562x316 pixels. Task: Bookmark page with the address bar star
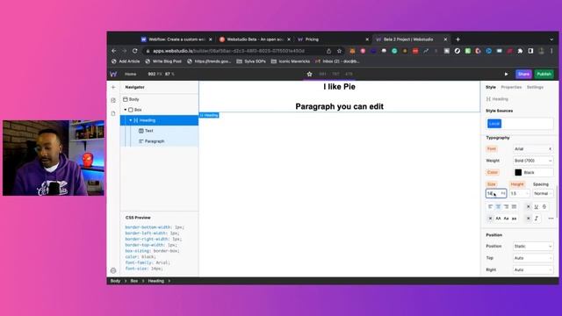pos(339,51)
